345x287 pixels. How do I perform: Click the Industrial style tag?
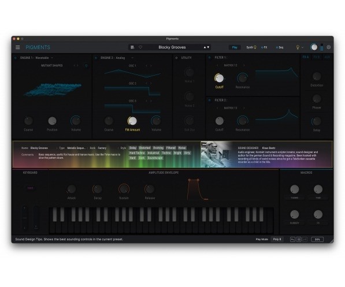[x=153, y=153]
